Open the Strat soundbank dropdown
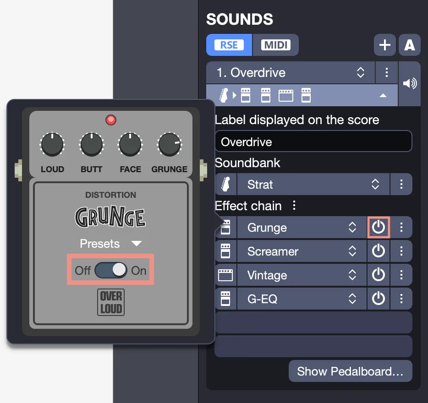This screenshot has width=428, height=403. pos(313,184)
